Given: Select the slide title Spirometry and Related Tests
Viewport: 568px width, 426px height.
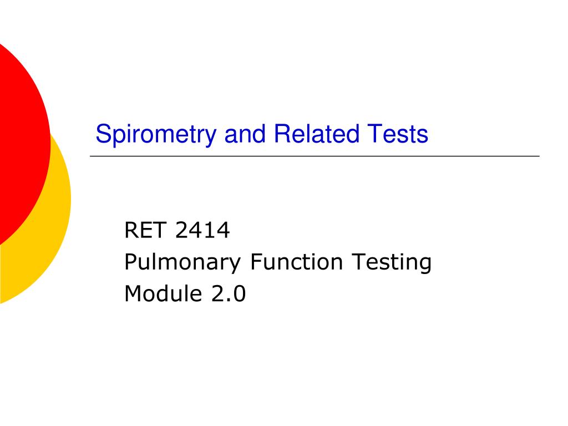Looking at the screenshot, I should pos(262,135).
